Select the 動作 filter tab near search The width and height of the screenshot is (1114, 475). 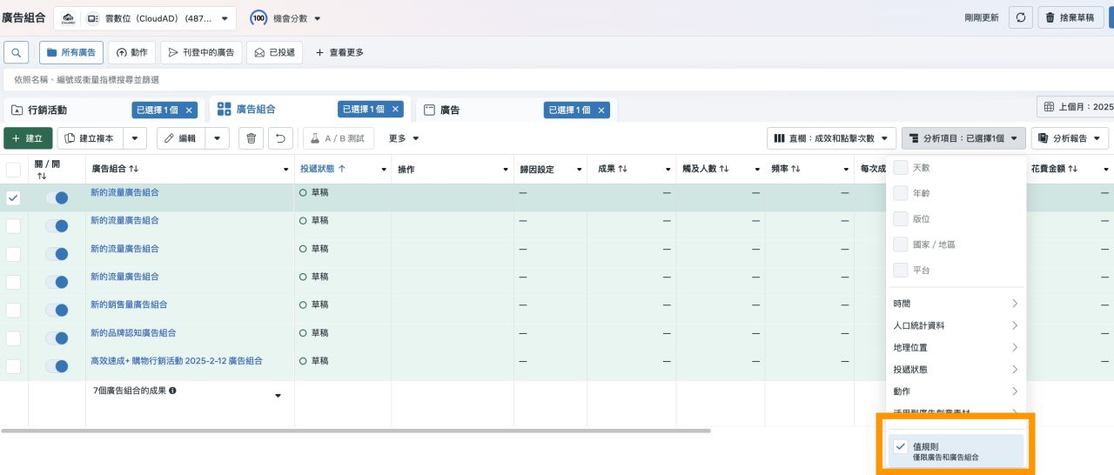(131, 52)
